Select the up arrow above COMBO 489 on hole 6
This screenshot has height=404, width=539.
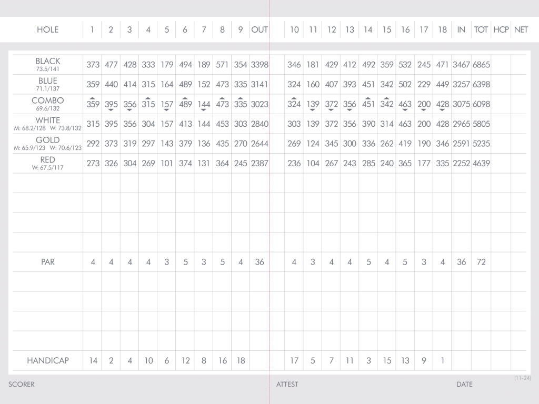(x=185, y=98)
